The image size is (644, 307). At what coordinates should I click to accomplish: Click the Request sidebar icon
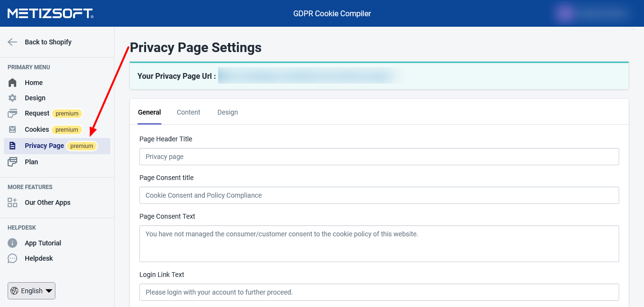(x=12, y=114)
